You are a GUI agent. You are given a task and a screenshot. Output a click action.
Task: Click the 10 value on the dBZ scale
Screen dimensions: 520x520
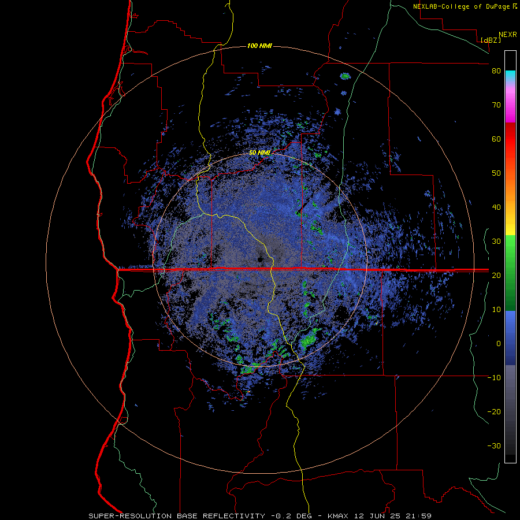(x=496, y=310)
